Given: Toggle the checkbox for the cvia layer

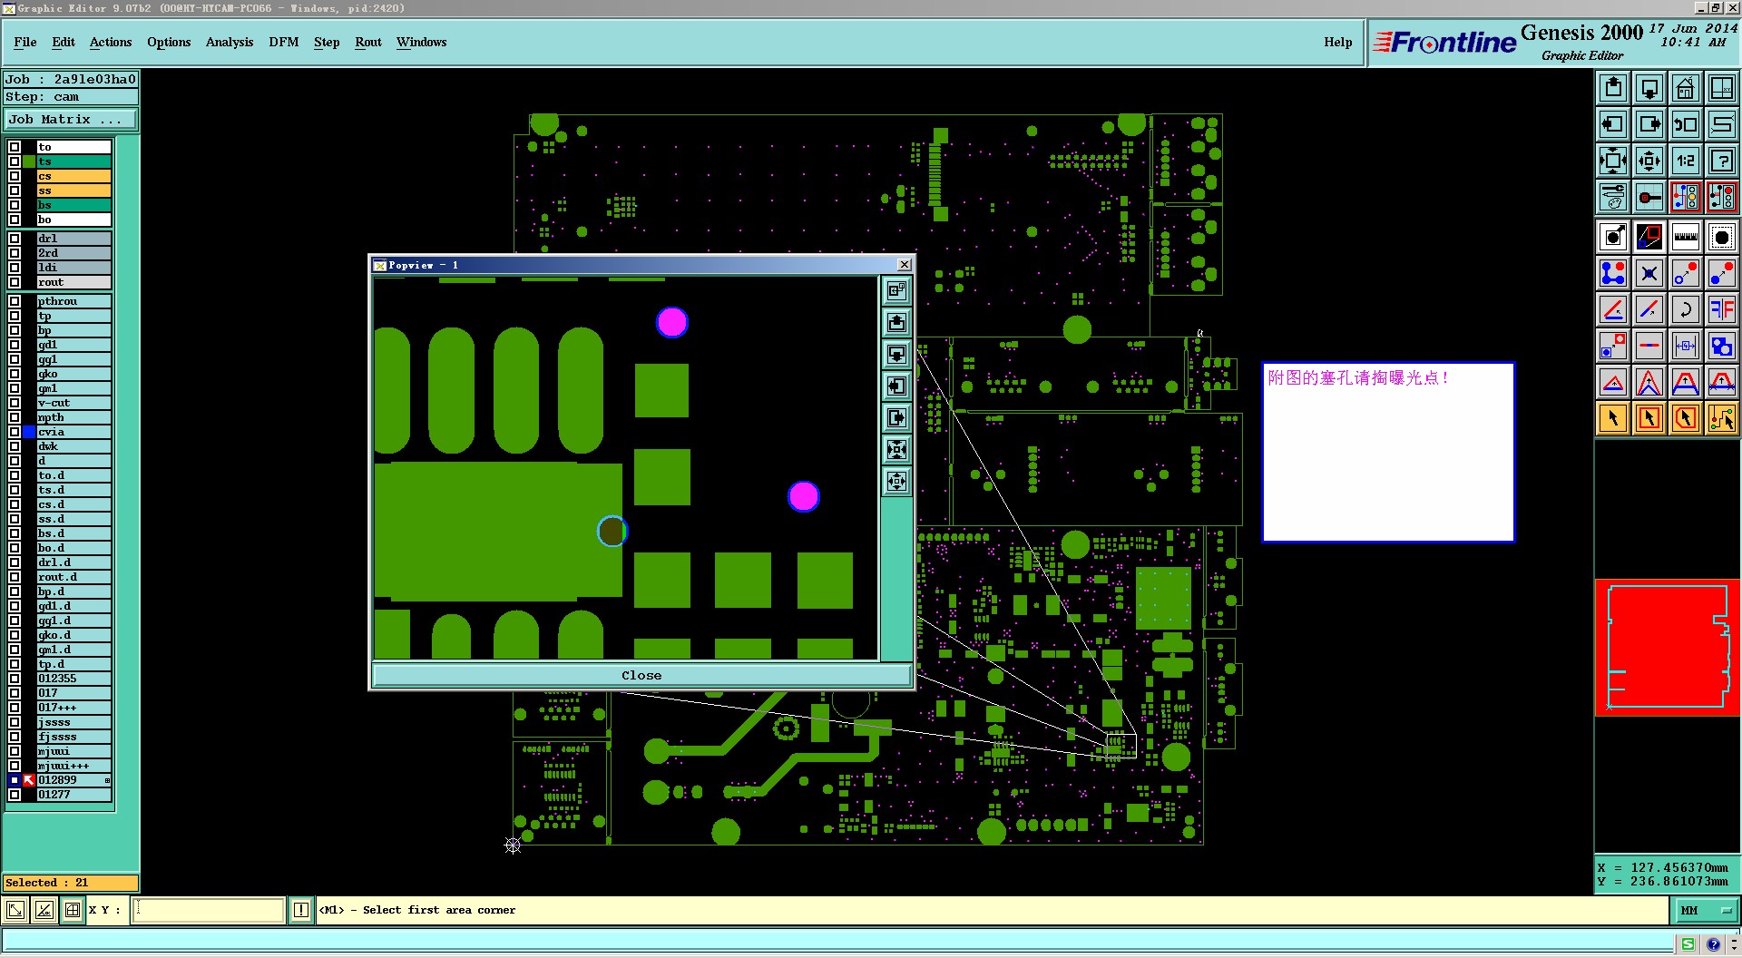Looking at the screenshot, I should pyautogui.click(x=15, y=432).
